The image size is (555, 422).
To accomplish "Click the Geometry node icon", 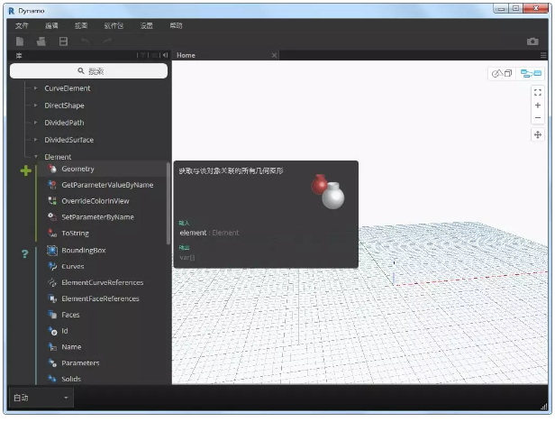I will [52, 169].
